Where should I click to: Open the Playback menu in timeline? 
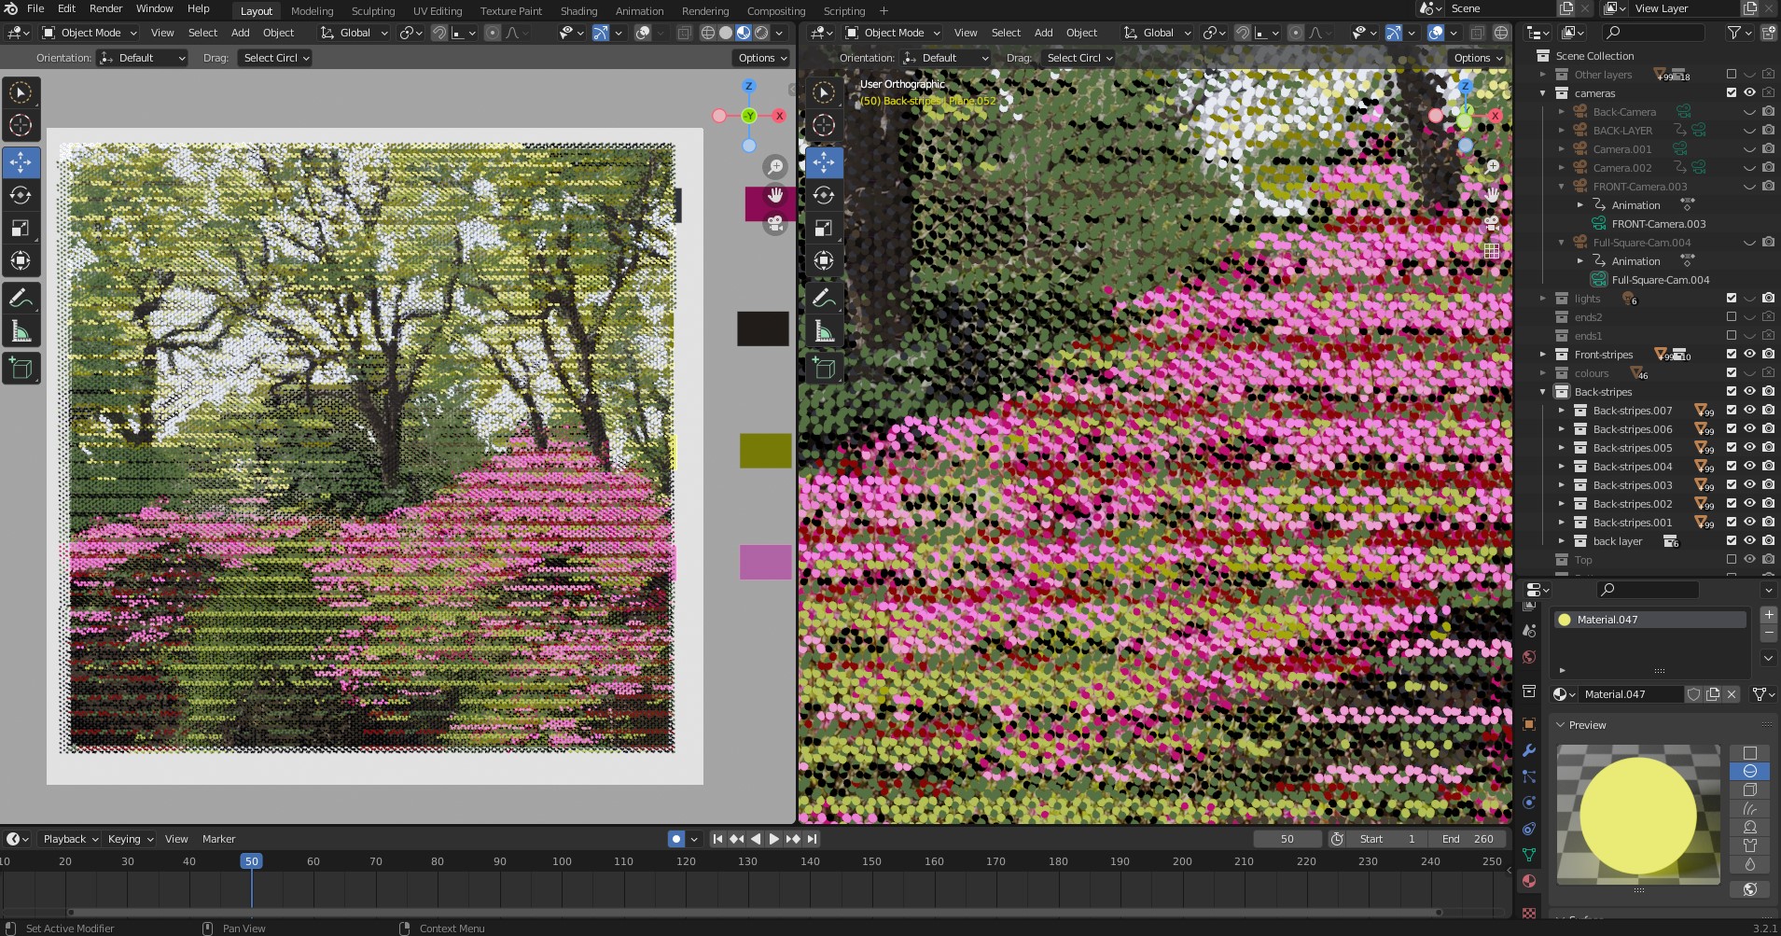coord(70,839)
